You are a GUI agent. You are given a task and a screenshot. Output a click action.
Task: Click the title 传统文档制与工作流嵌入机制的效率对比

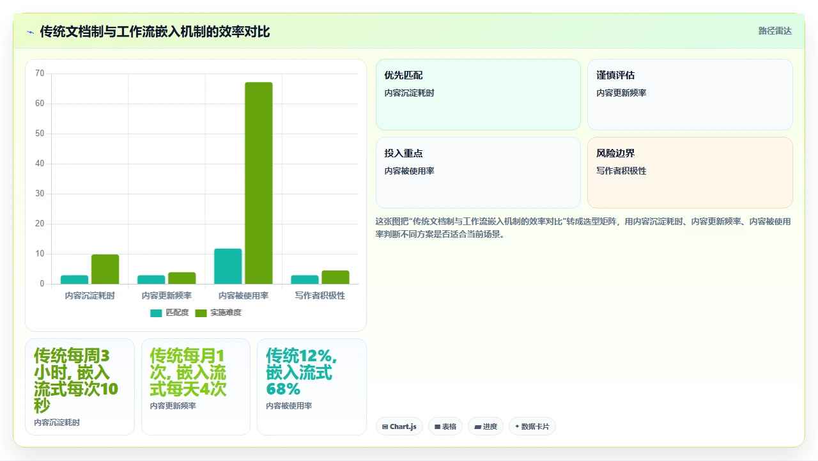[x=155, y=31]
